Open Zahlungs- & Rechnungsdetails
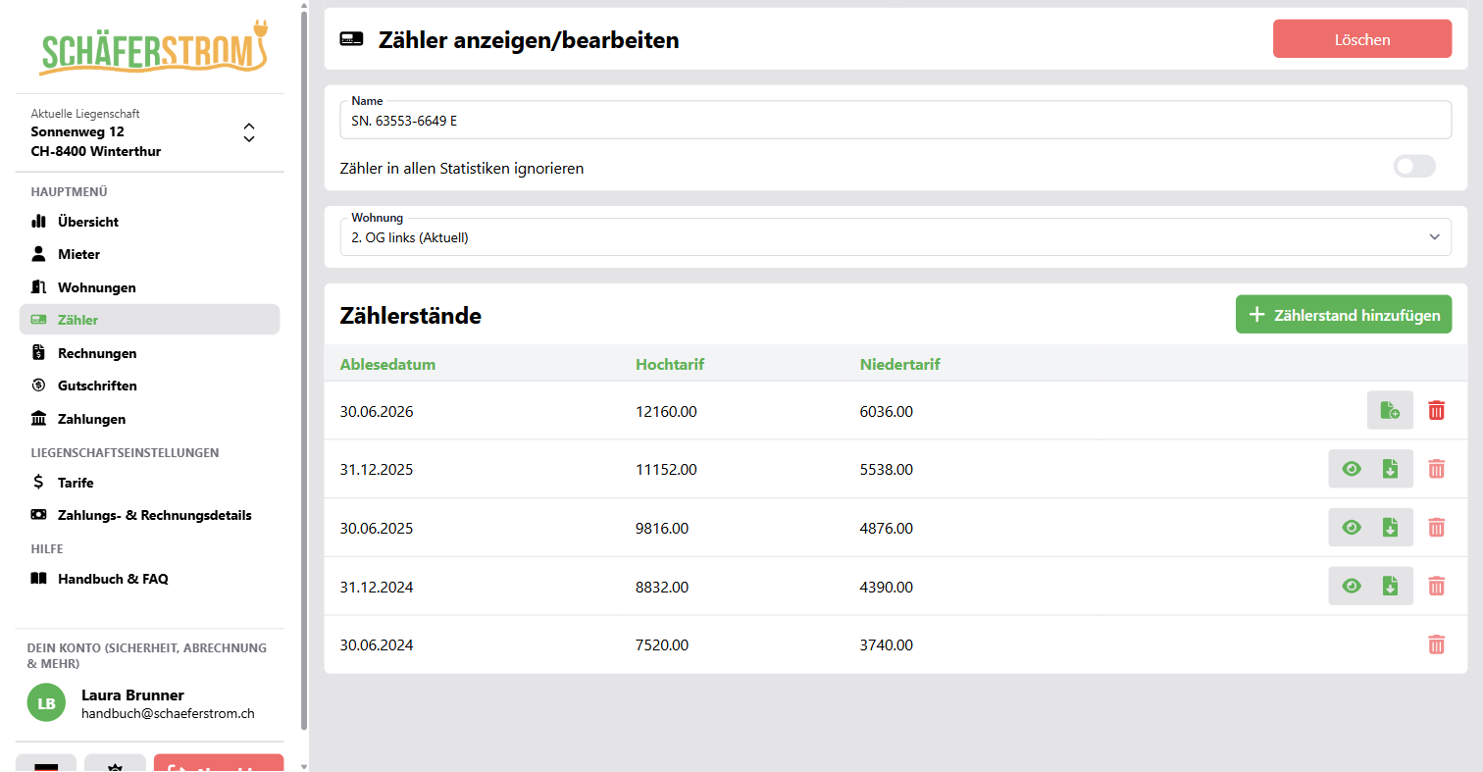 point(149,515)
